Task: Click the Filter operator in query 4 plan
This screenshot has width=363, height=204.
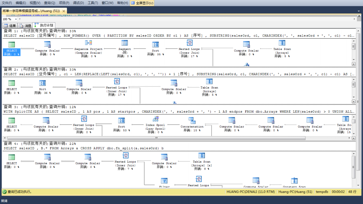Action: [164, 181]
